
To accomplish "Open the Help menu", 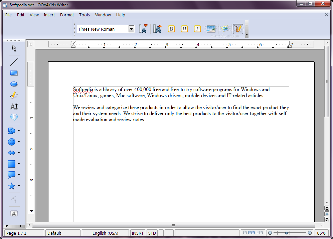I will [x=121, y=15].
